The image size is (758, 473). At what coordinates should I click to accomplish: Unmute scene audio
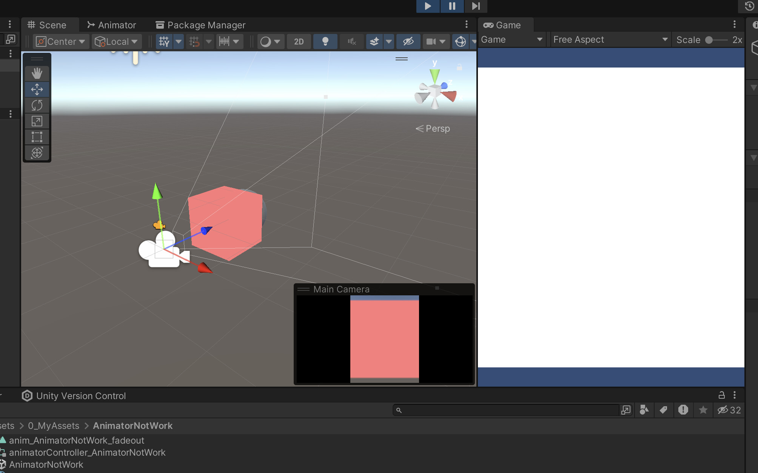(x=351, y=41)
